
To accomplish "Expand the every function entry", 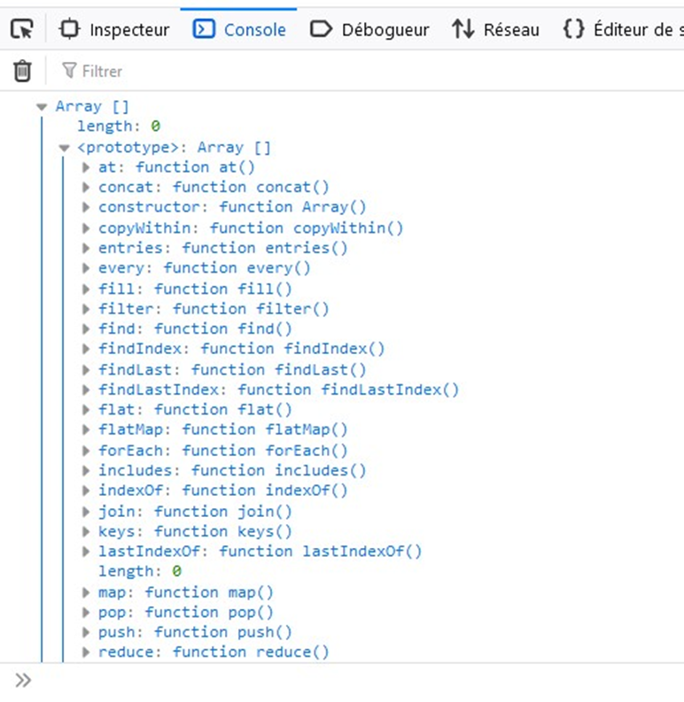I will click(x=86, y=268).
